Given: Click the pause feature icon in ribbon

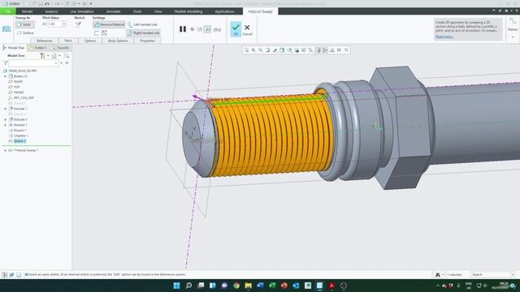Looking at the screenshot, I should pyautogui.click(x=183, y=29).
